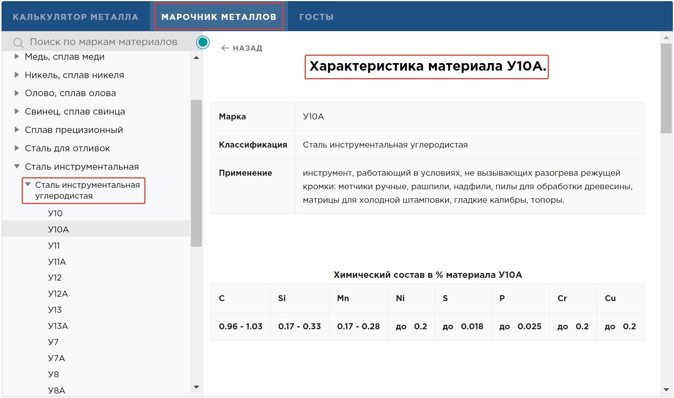Switch to the ГОСТы tab
Viewport: 674px width, 398px height.
[316, 17]
